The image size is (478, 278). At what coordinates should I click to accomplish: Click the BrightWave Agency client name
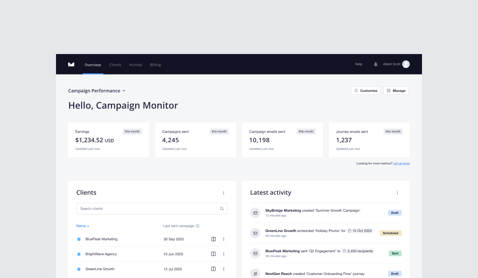101,254
